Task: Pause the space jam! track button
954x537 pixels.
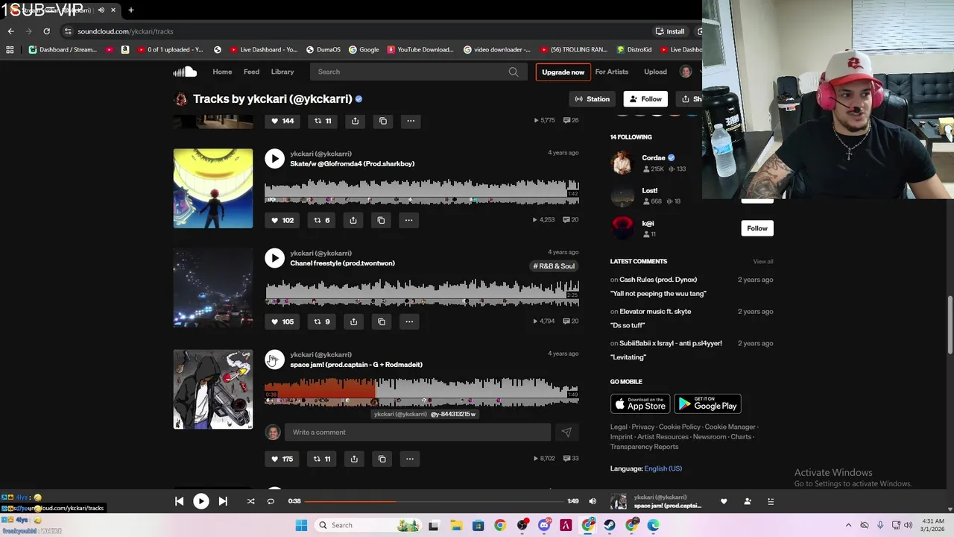Action: (274, 359)
